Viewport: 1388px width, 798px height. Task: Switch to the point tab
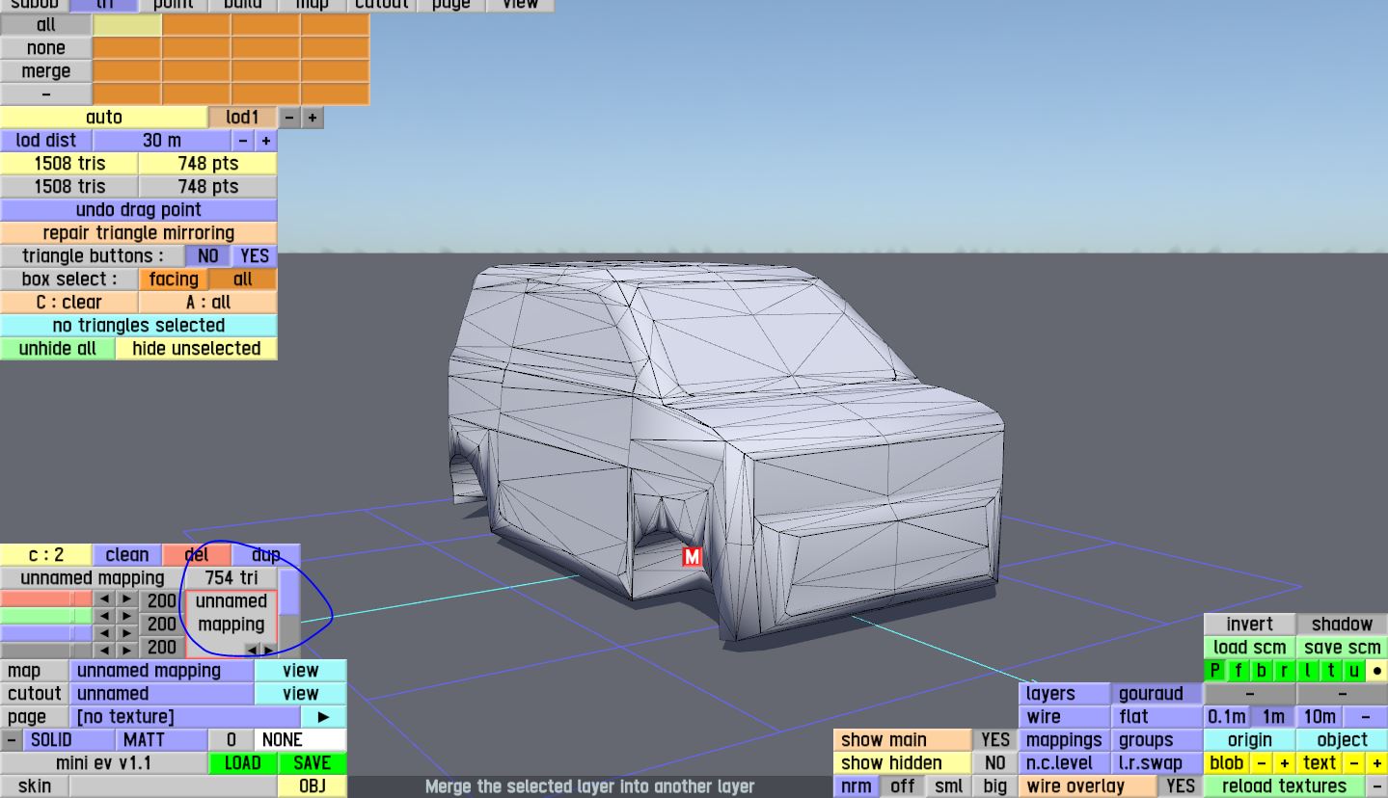pyautogui.click(x=174, y=5)
